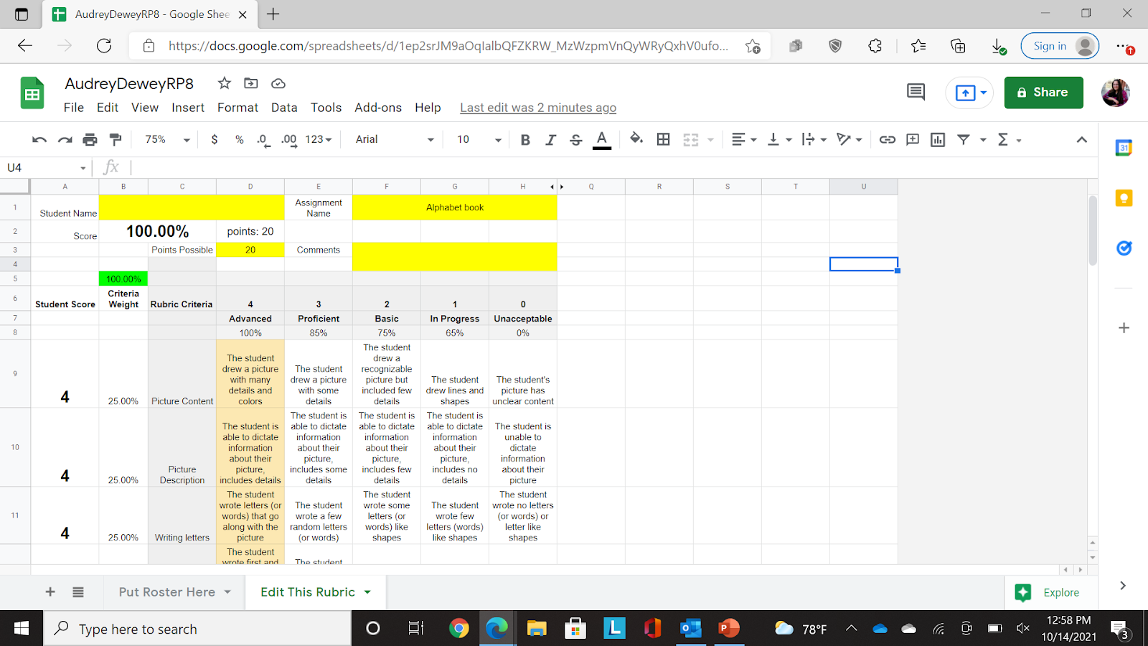
Task: Open Google Calendar side panel
Action: [1124, 148]
